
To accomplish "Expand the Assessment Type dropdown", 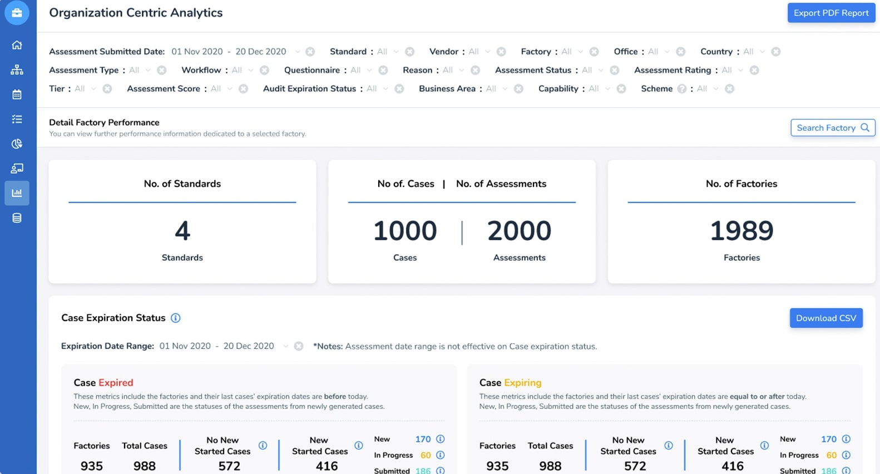I will click(x=148, y=70).
